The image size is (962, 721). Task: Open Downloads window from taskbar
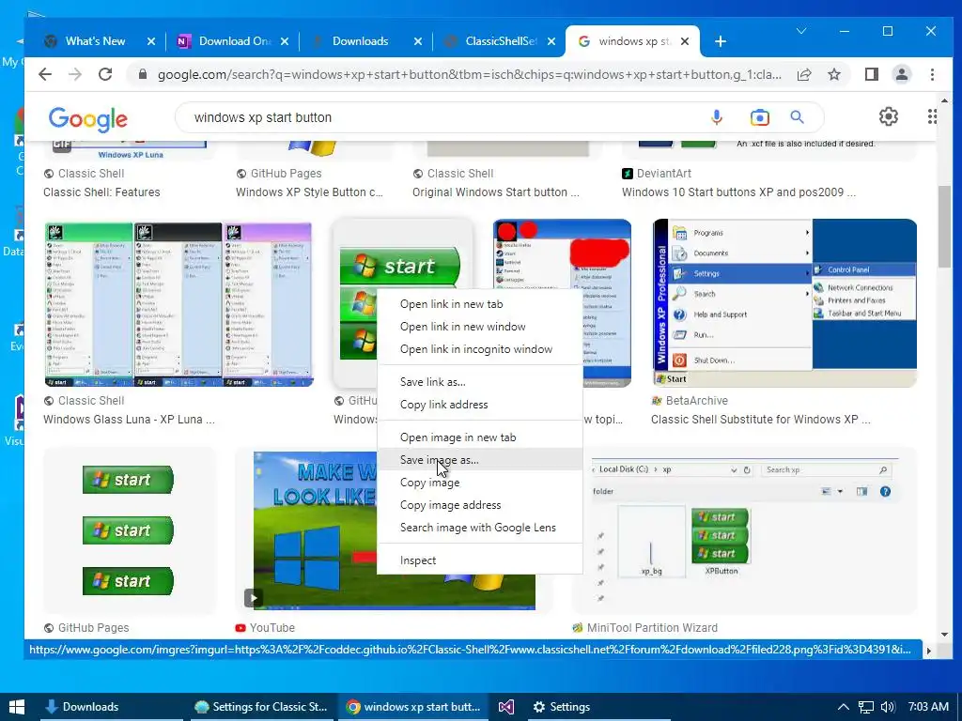[111, 707]
